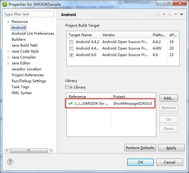The height and width of the screenshot is (173, 189).
Task: Click API level 23 cell
Action: point(171,55)
